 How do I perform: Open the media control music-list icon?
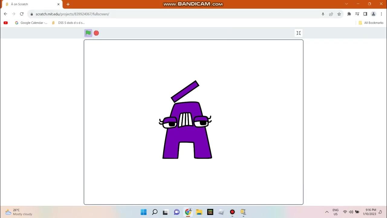tap(357, 14)
